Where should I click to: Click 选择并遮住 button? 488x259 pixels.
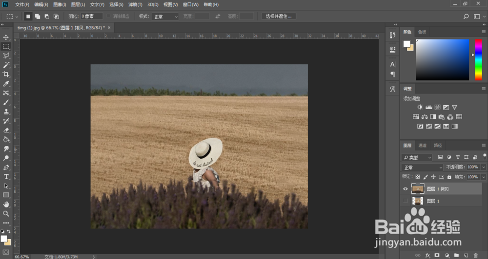279,17
